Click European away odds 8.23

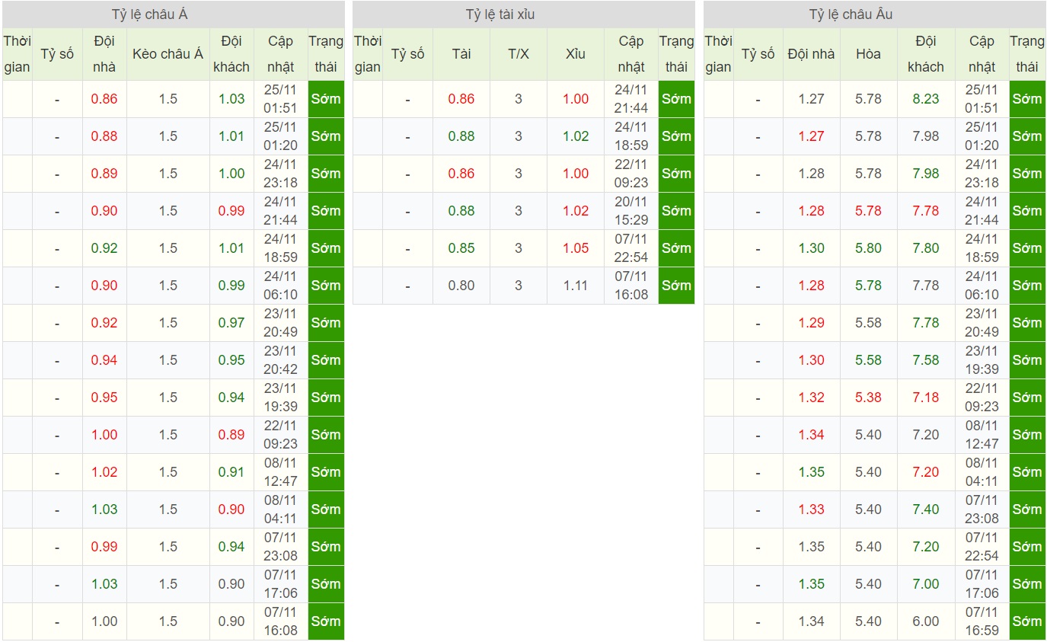click(x=926, y=99)
